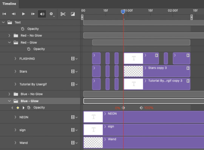This screenshot has height=150, width=204.
Task: Click the blue playhead marker
Action: click(x=123, y=12)
